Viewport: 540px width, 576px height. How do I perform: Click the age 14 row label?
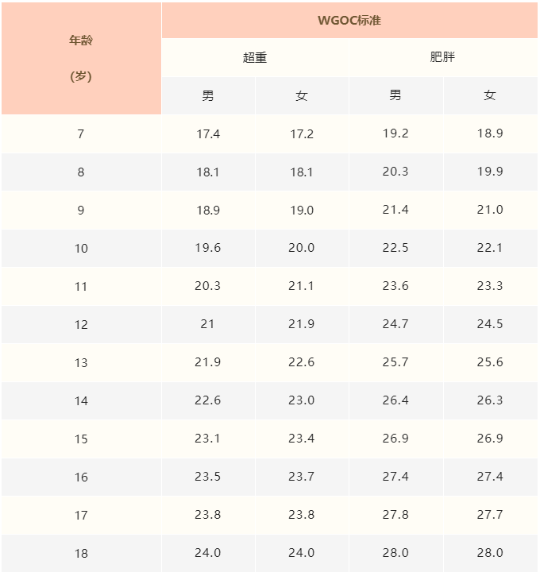pyautogui.click(x=81, y=400)
